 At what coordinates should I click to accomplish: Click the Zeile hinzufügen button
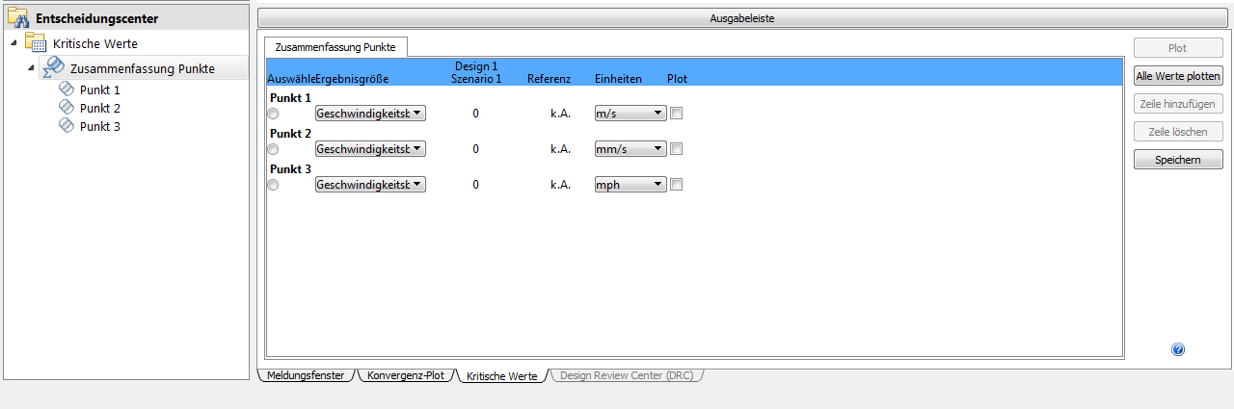1178,104
